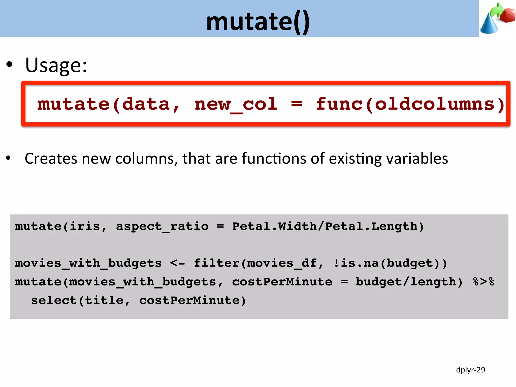
Task: Click the select(title, costPerMinute) code line
Action: point(138,301)
